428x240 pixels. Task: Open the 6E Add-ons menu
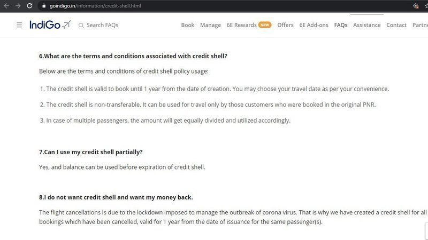pos(314,25)
